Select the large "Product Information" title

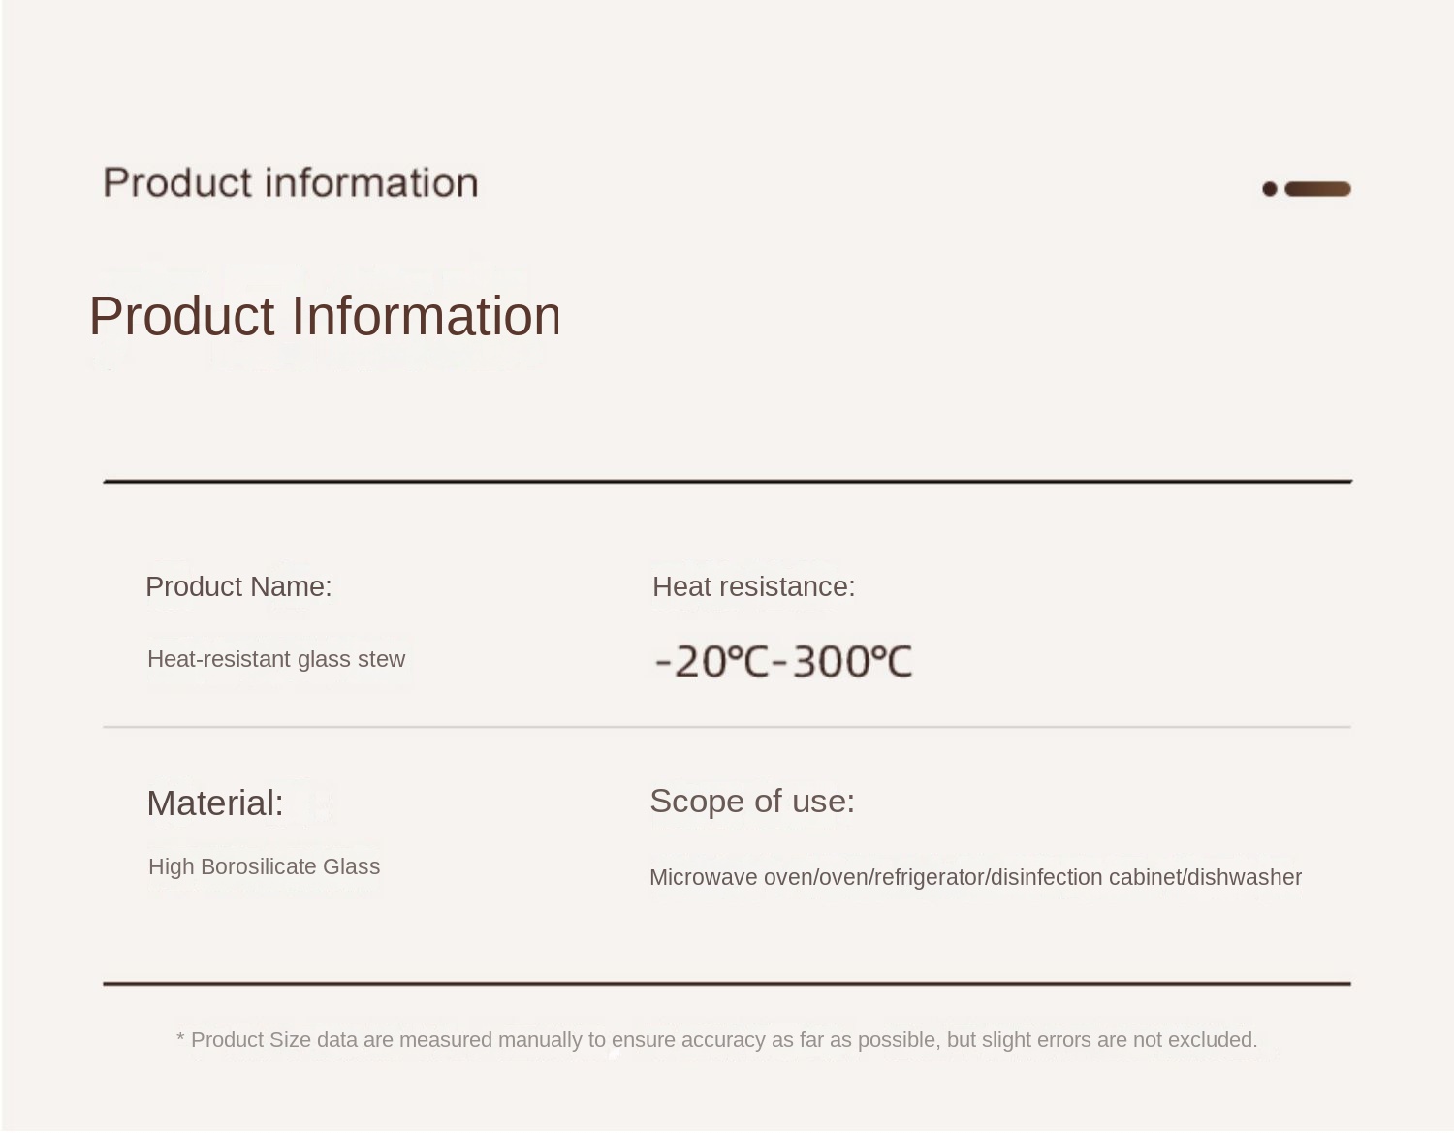(325, 316)
